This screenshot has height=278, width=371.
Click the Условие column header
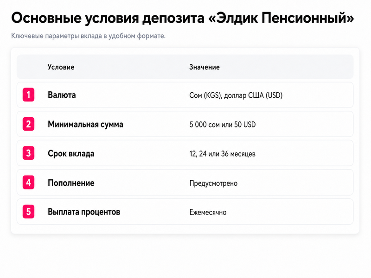click(61, 67)
